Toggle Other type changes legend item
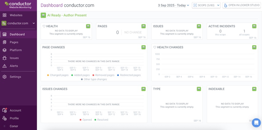Screen dimensions: 262x130 coord(94,79)
